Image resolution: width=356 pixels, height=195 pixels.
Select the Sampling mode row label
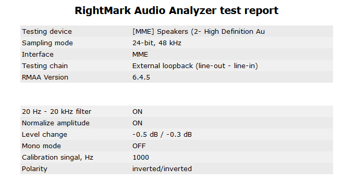(x=47, y=43)
